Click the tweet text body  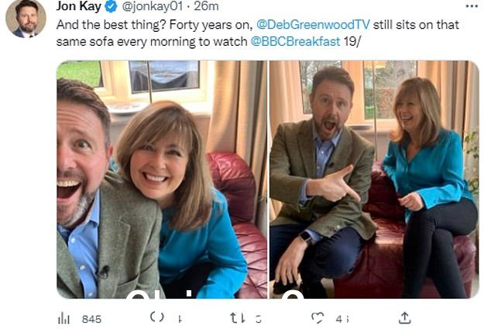click(x=257, y=33)
